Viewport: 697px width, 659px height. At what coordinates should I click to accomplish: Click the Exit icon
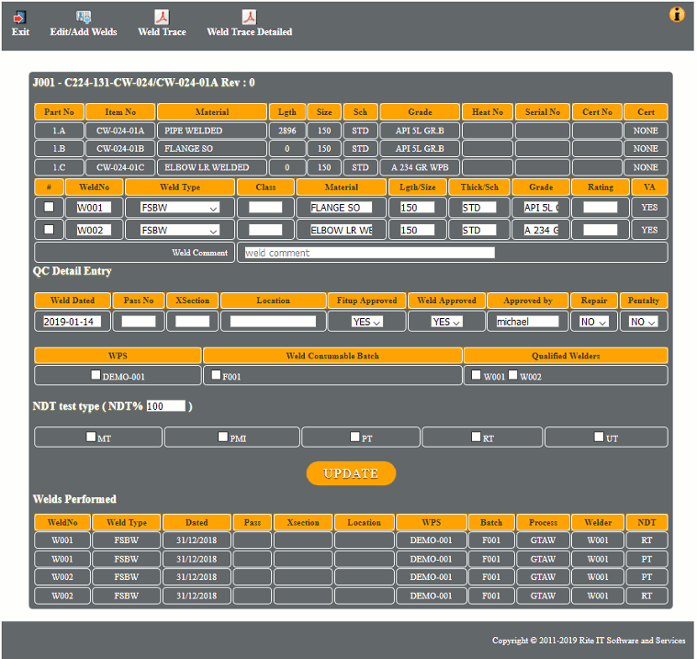(20, 17)
